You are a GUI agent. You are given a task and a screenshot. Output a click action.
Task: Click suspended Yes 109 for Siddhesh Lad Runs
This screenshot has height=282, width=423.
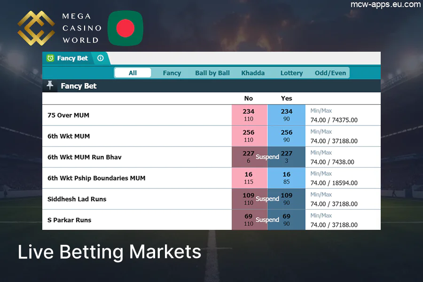(x=287, y=199)
